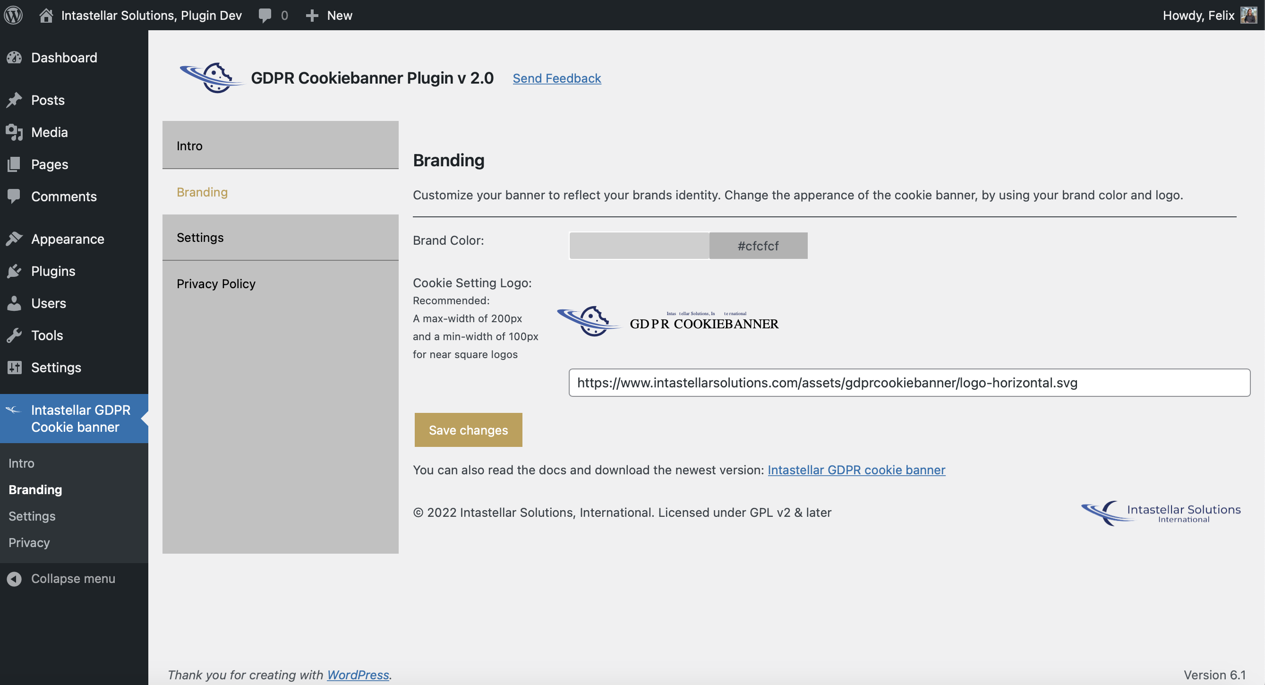
Task: Open Appearance menu item
Action: pos(74,239)
